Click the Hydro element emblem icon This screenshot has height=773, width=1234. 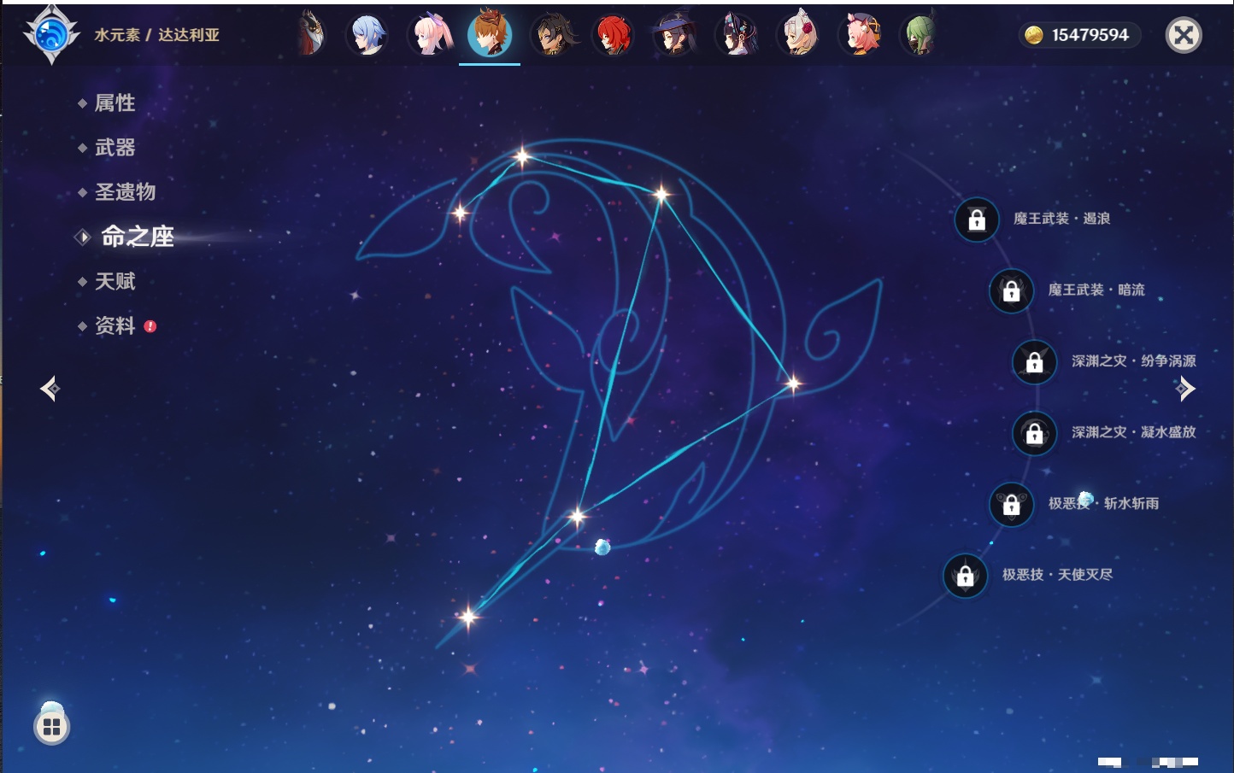point(51,35)
